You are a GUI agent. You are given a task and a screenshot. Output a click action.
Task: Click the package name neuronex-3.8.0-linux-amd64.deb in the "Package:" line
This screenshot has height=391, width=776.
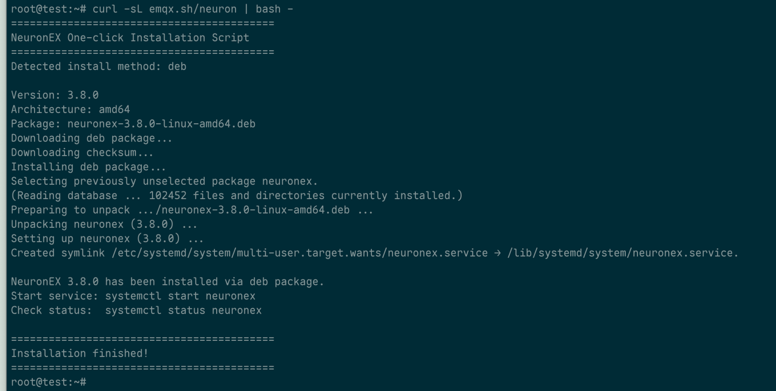tap(161, 124)
